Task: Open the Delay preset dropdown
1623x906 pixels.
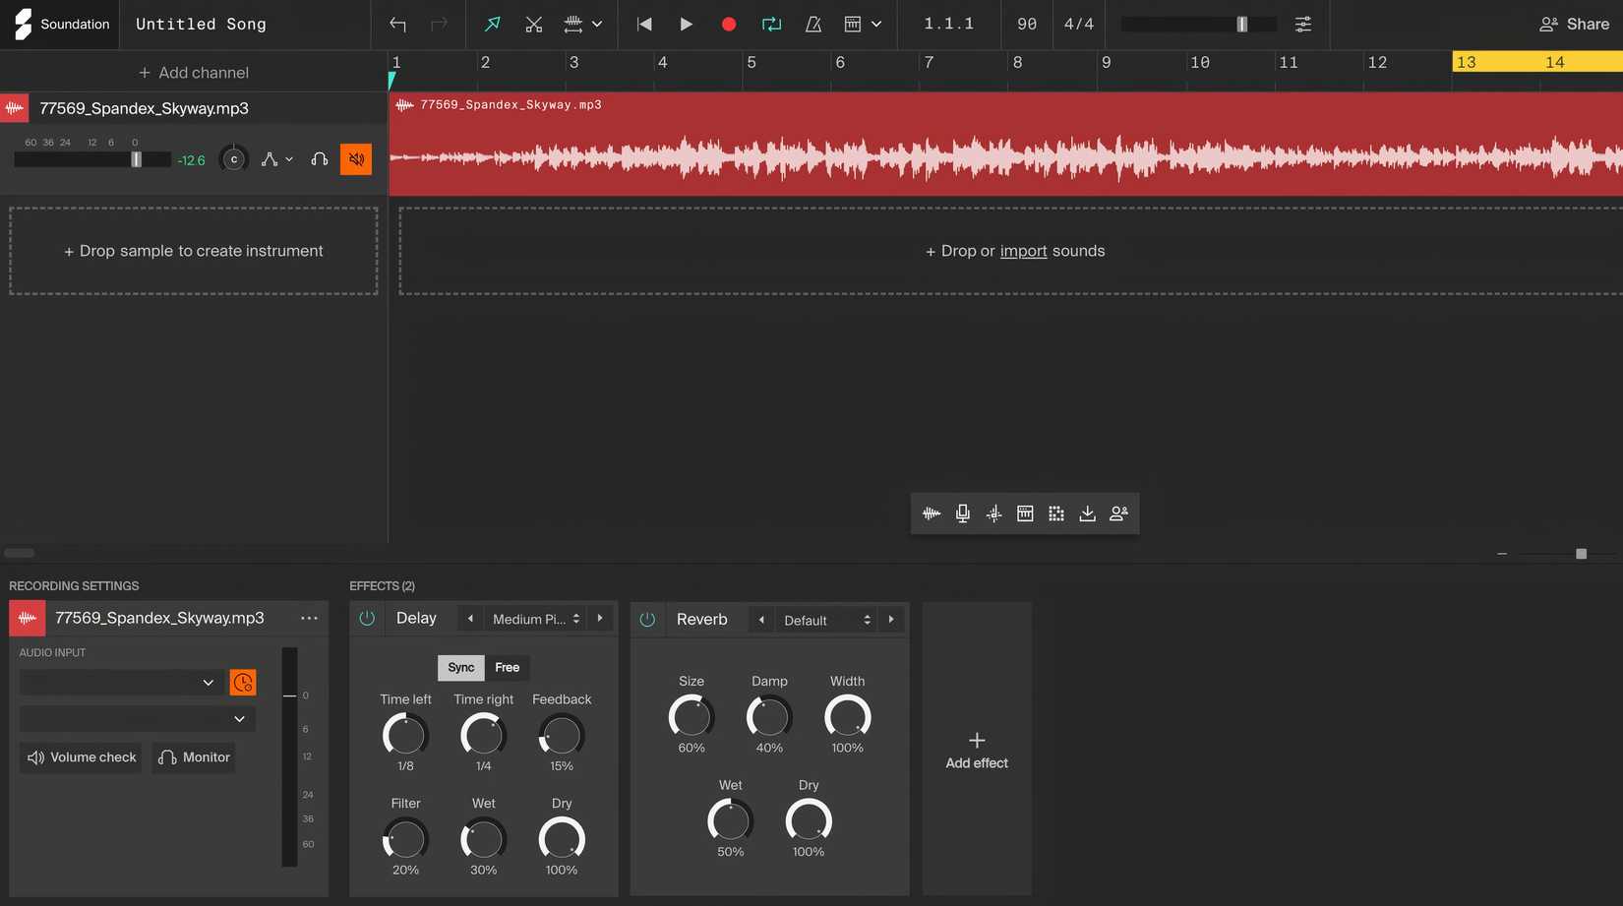Action: 535,619
